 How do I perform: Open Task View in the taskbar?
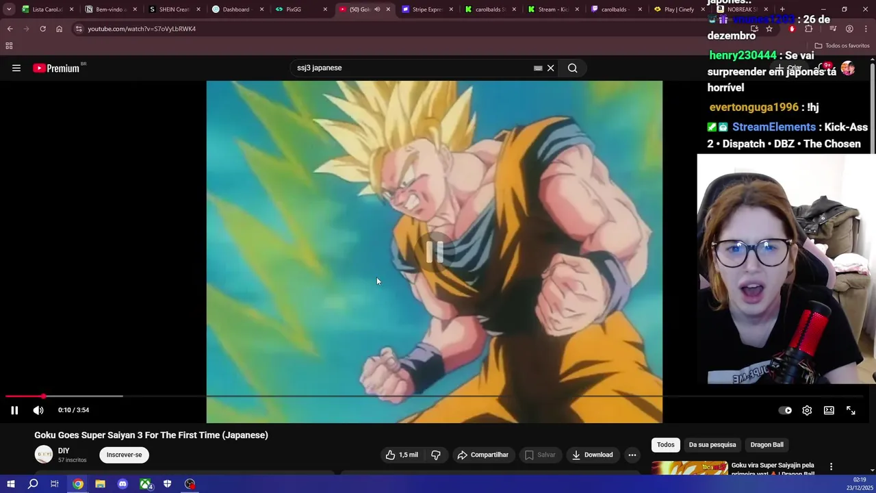55,484
